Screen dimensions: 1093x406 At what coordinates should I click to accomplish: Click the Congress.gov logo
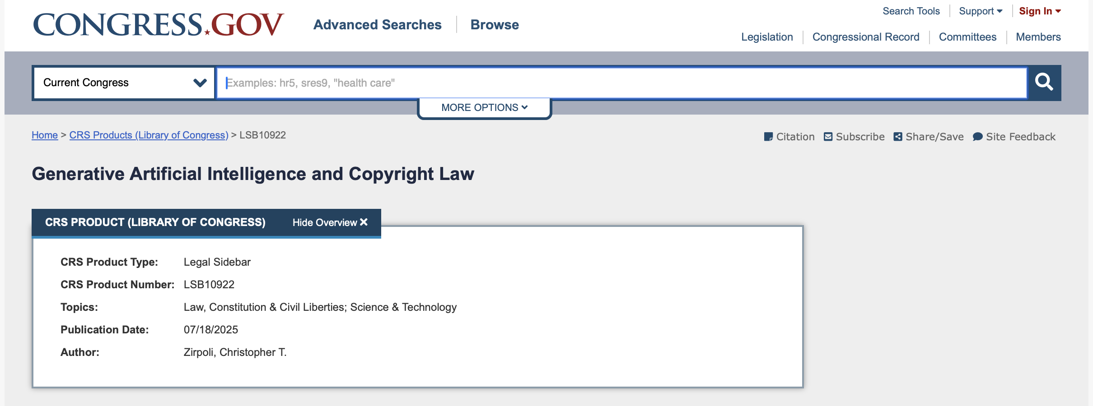click(x=159, y=25)
